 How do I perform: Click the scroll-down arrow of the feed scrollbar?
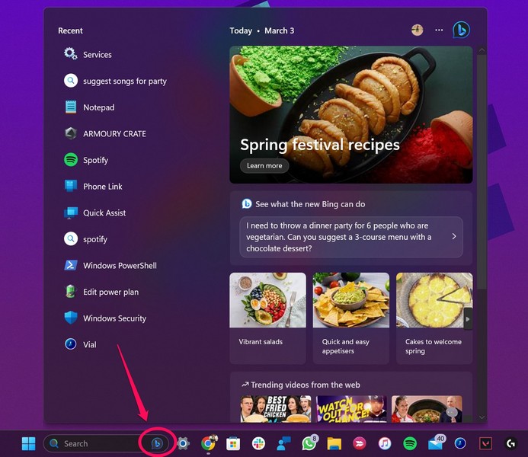pyautogui.click(x=482, y=417)
